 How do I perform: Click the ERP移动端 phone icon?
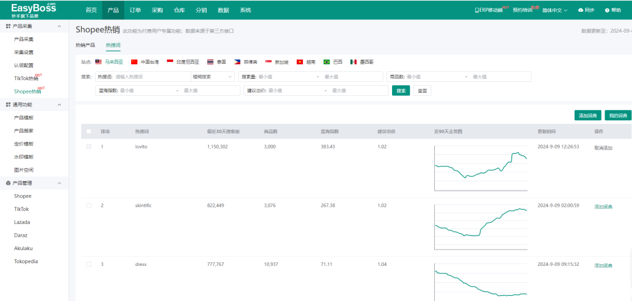click(478, 10)
